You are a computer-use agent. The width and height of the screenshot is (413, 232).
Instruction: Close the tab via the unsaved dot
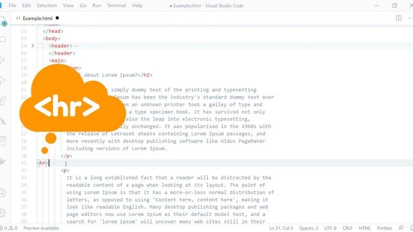pos(57,18)
